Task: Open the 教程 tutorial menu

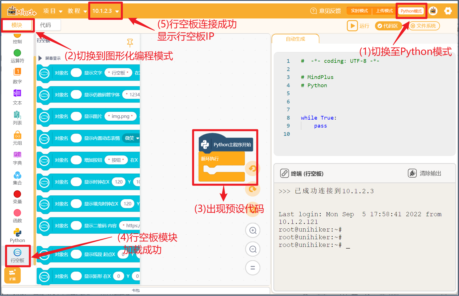Action: 77,11
